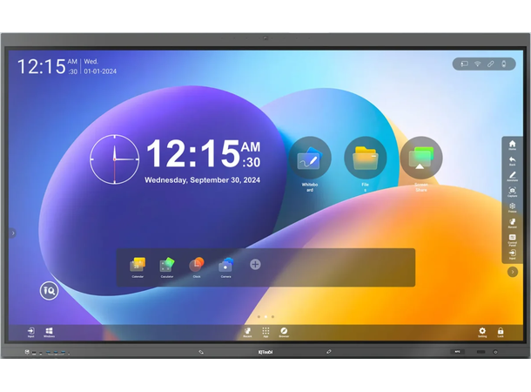The image size is (531, 392).
Task: Tap Back in the side toolbar
Action: pyautogui.click(x=512, y=161)
